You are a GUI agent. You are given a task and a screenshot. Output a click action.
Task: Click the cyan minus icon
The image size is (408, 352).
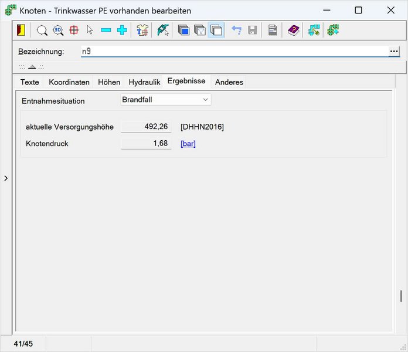[106, 30]
